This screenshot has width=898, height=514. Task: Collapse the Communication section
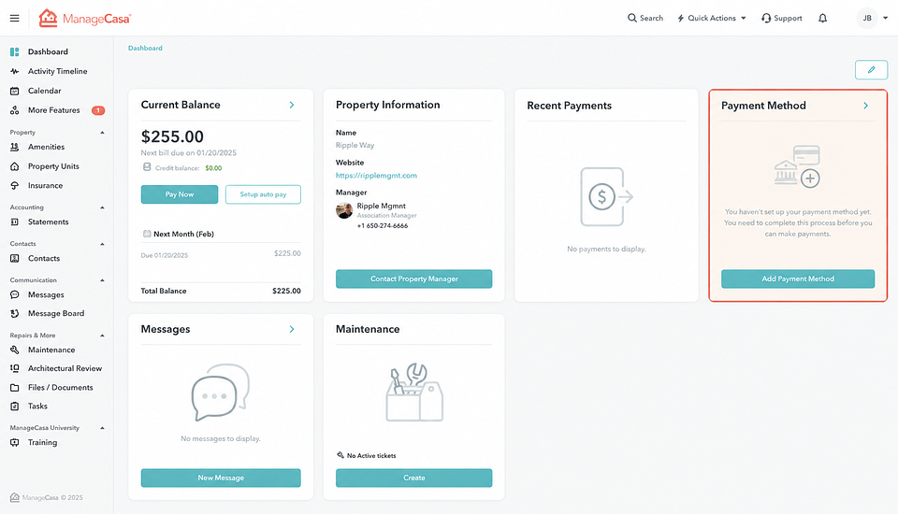103,280
